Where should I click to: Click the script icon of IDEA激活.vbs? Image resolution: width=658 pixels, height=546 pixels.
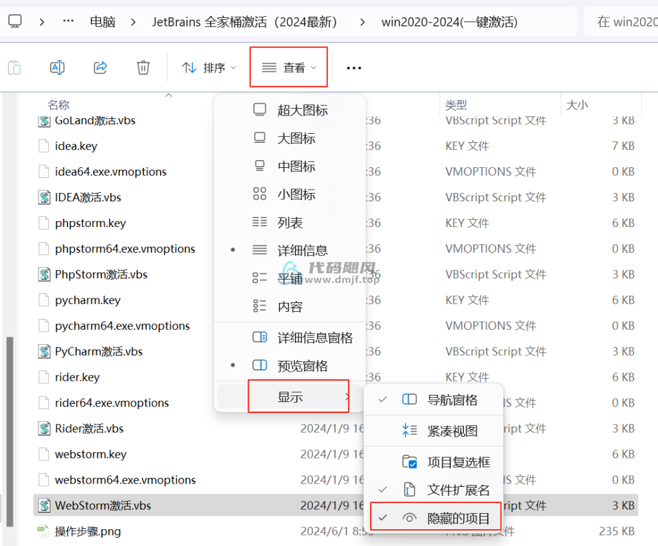pos(44,197)
